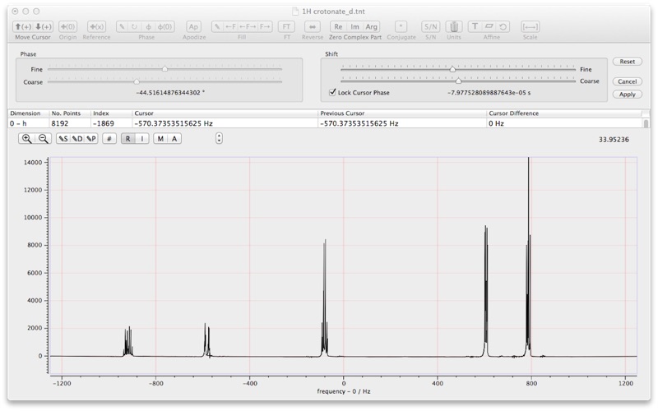Click the 33.95236 readout value
Image resolution: width=658 pixels, height=411 pixels.
(x=614, y=140)
